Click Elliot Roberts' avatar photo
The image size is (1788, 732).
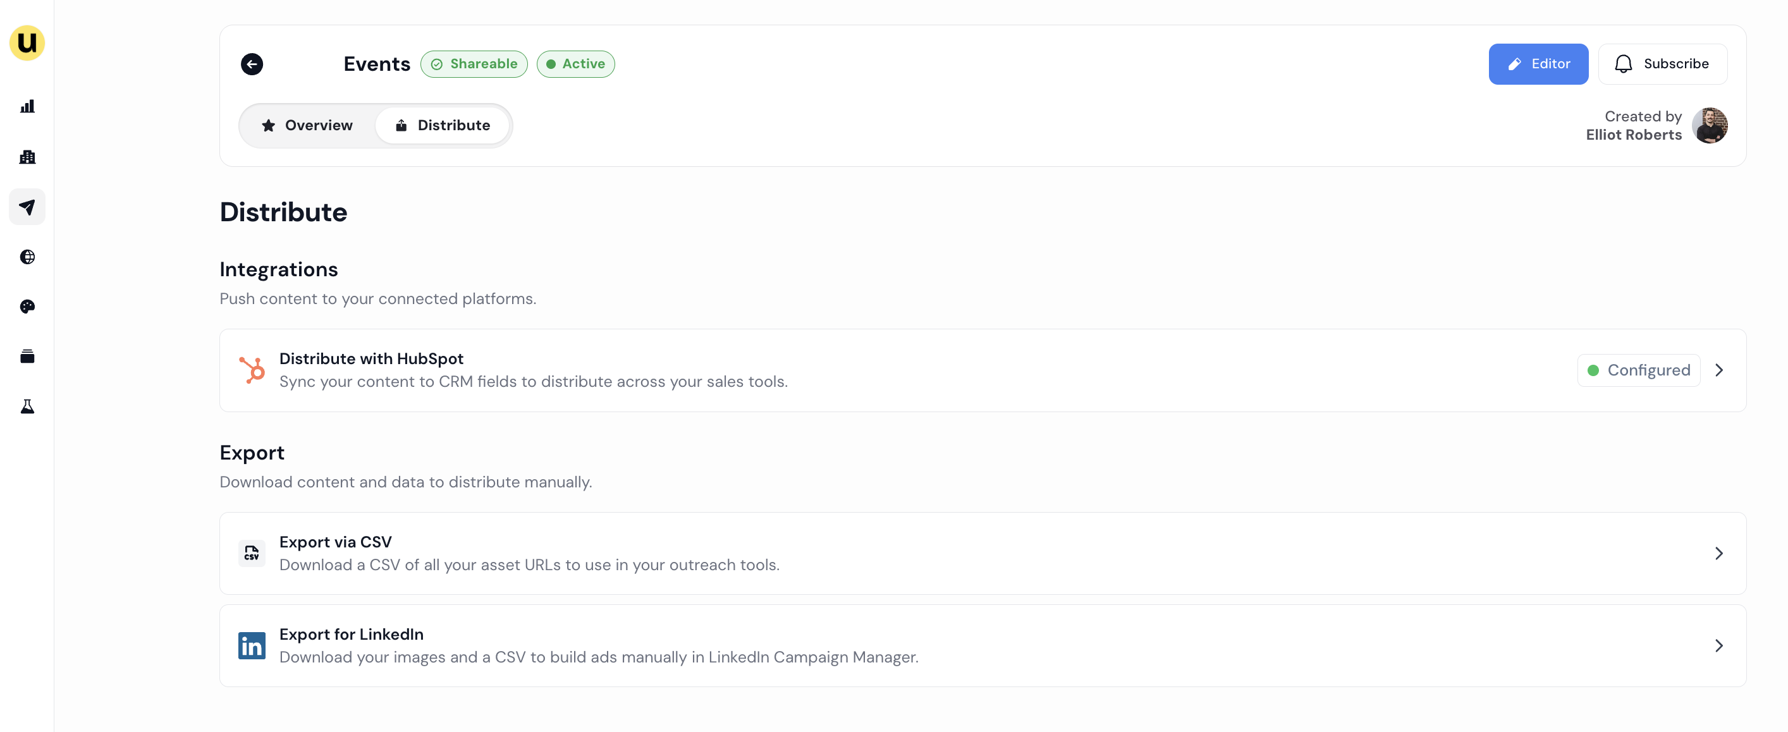1710,126
